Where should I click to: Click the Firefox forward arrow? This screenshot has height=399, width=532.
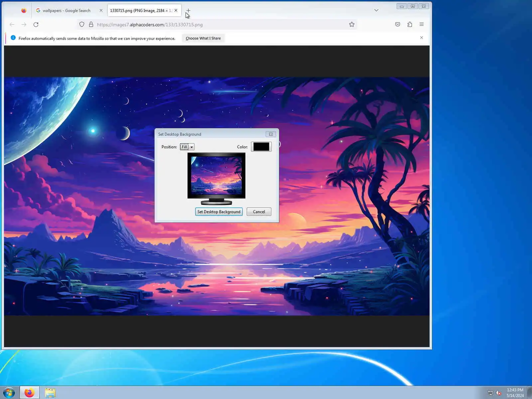tap(24, 25)
